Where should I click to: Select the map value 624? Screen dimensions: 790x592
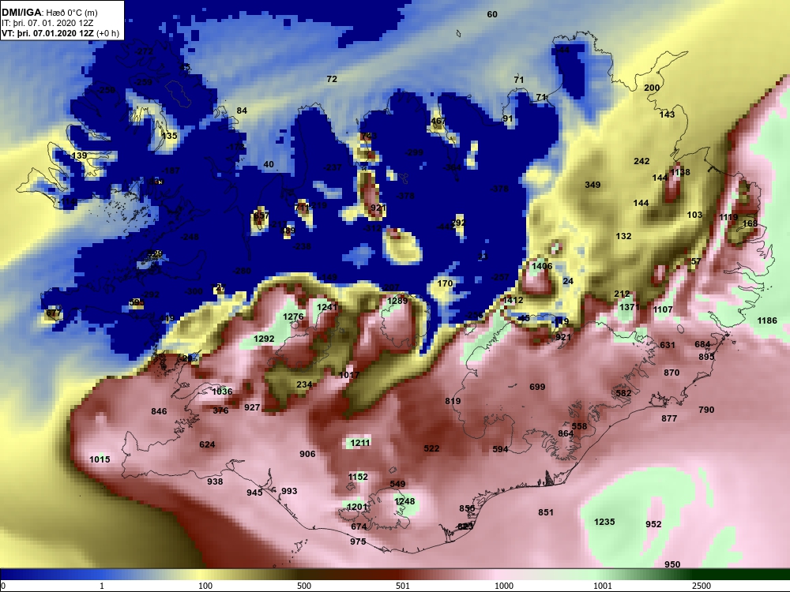click(x=207, y=444)
